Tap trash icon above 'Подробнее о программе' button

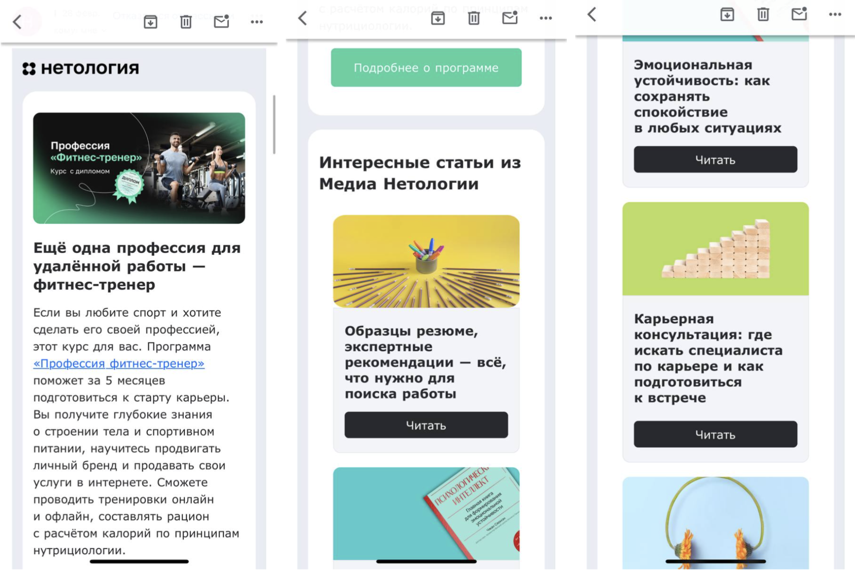(473, 18)
